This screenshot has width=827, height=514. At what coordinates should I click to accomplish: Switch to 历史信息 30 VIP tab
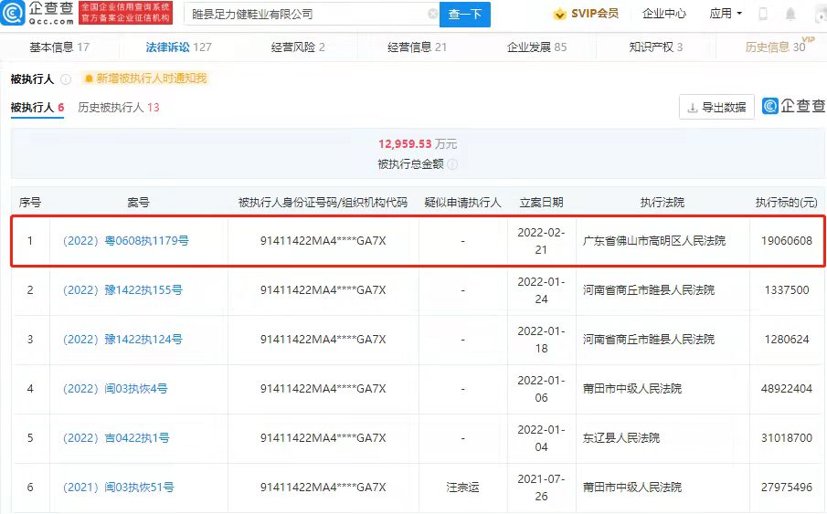pos(779,47)
